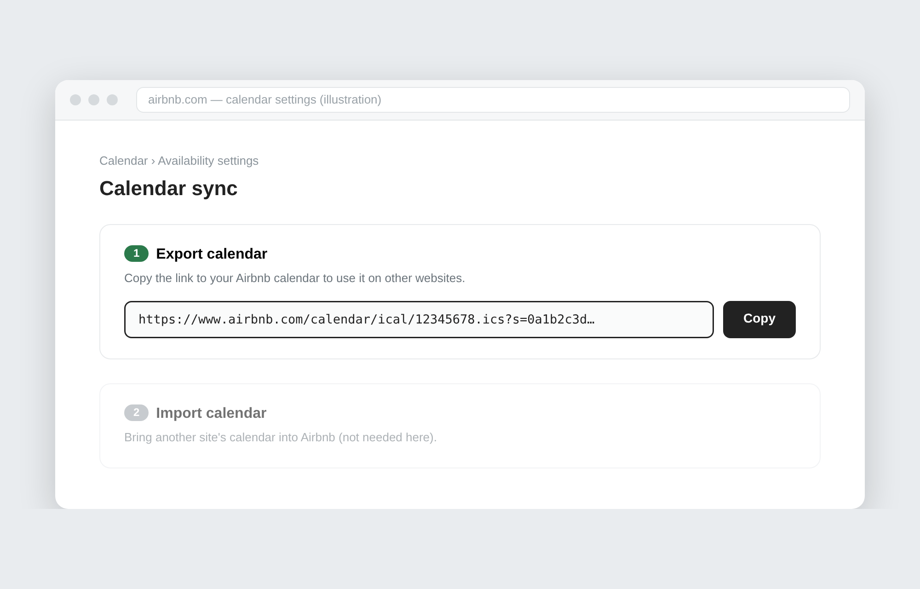Click the gray step 2 badge

click(136, 413)
